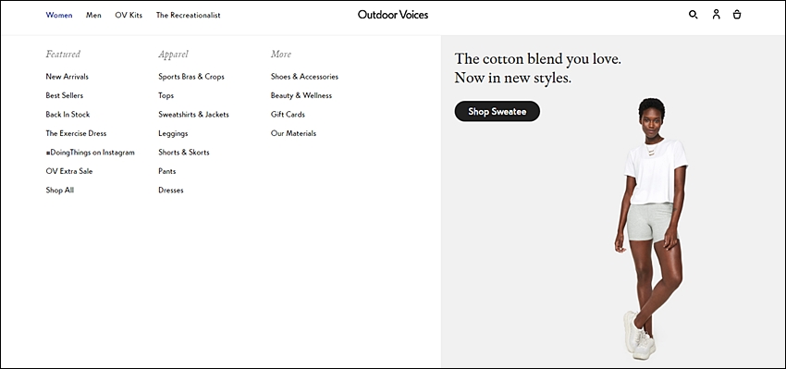Click the Shop Sweatee button
786x369 pixels.
(497, 111)
